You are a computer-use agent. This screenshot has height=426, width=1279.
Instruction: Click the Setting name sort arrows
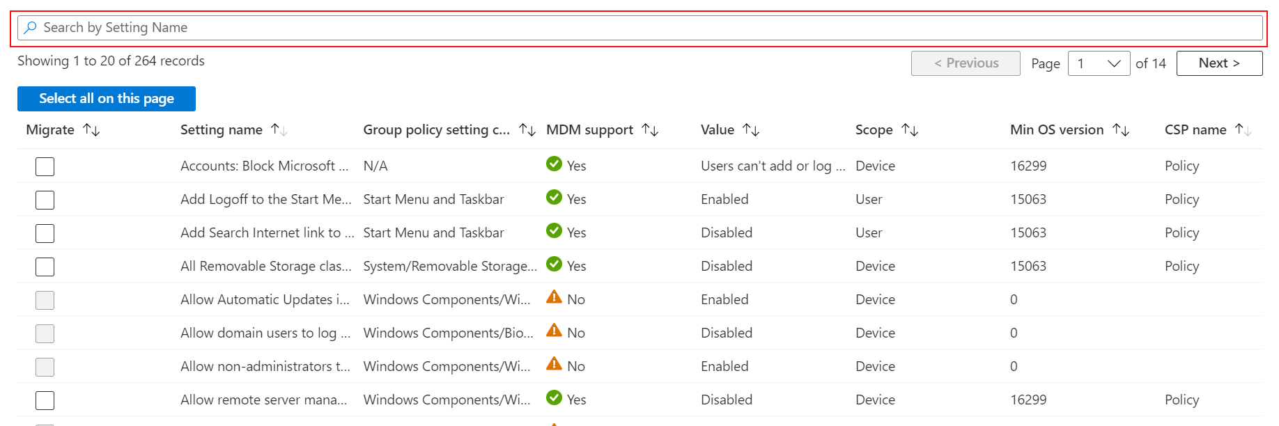coord(279,130)
